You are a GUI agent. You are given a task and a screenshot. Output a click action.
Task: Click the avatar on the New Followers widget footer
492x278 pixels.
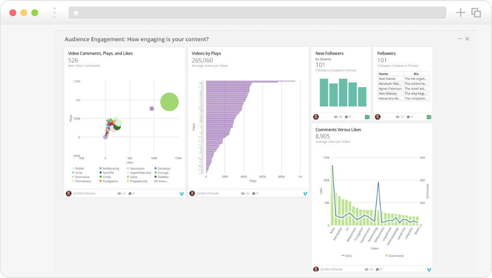click(315, 116)
